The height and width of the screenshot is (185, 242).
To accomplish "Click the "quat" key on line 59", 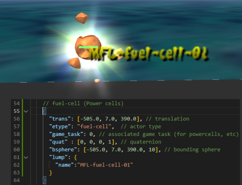I will click(58, 142).
